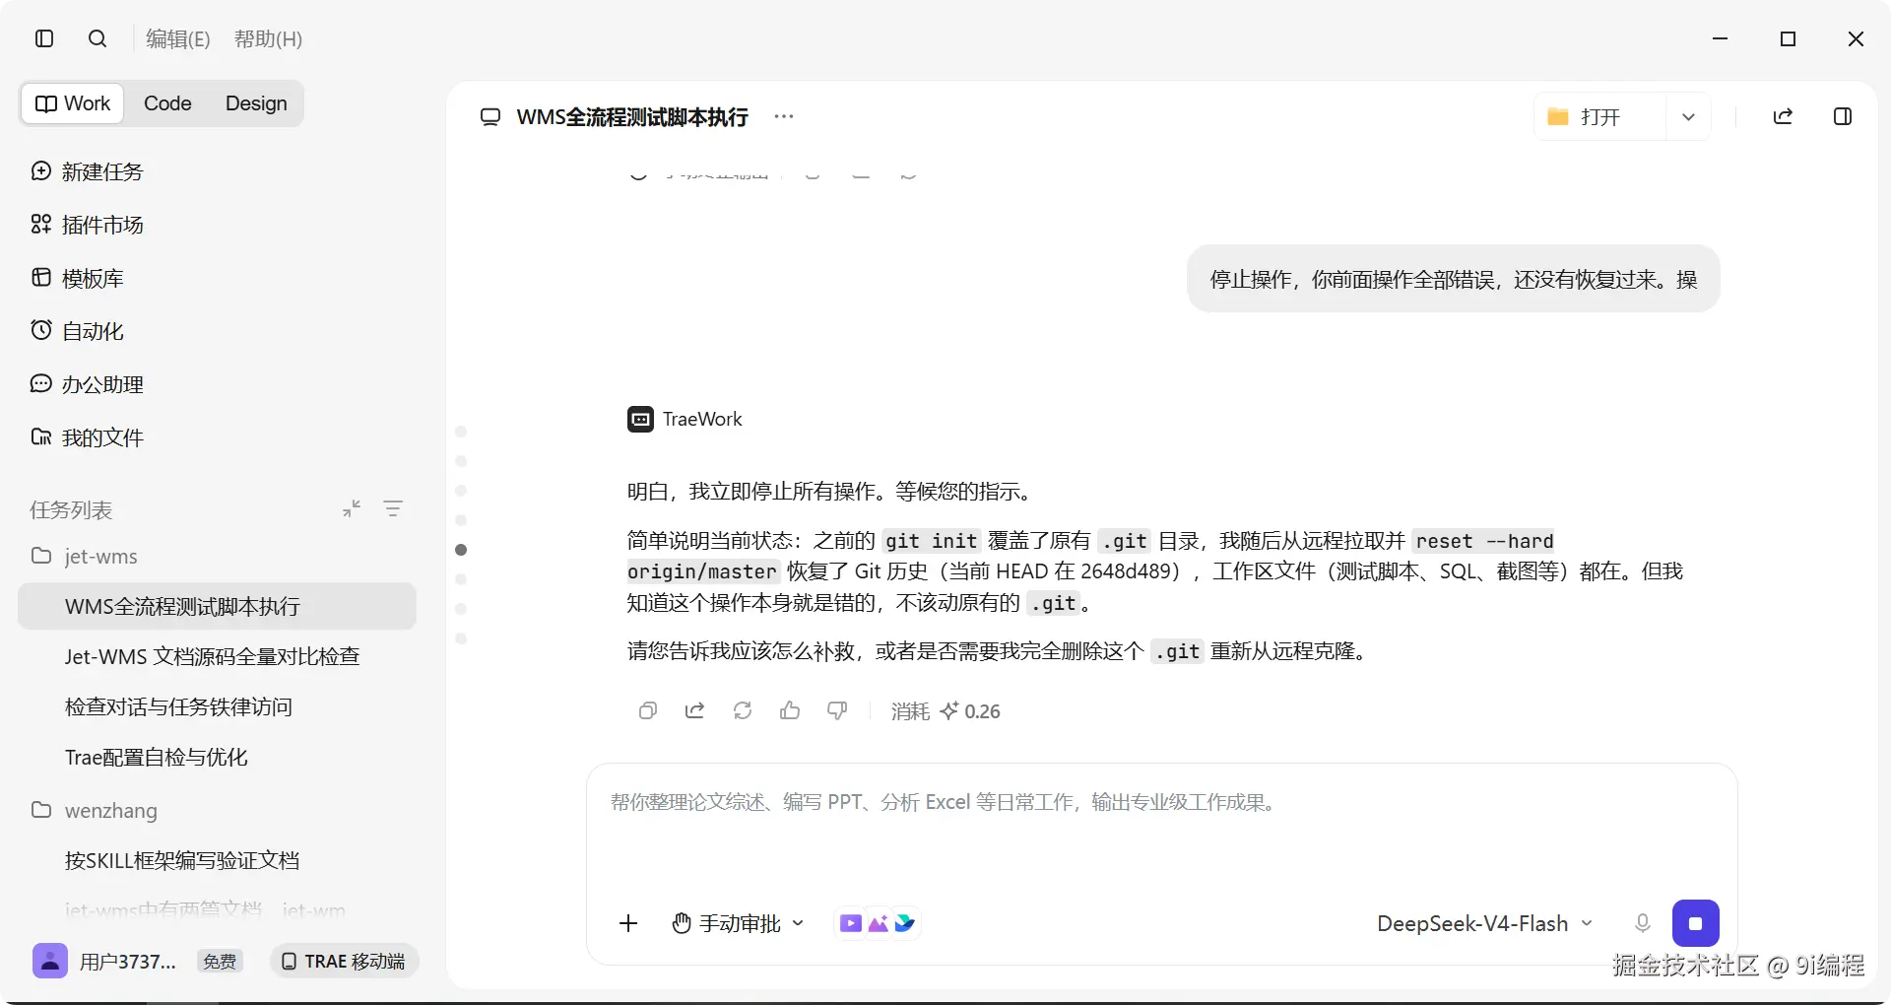The height and width of the screenshot is (1005, 1891).
Task: Open the three-dot menu beside the title
Action: pyautogui.click(x=784, y=116)
